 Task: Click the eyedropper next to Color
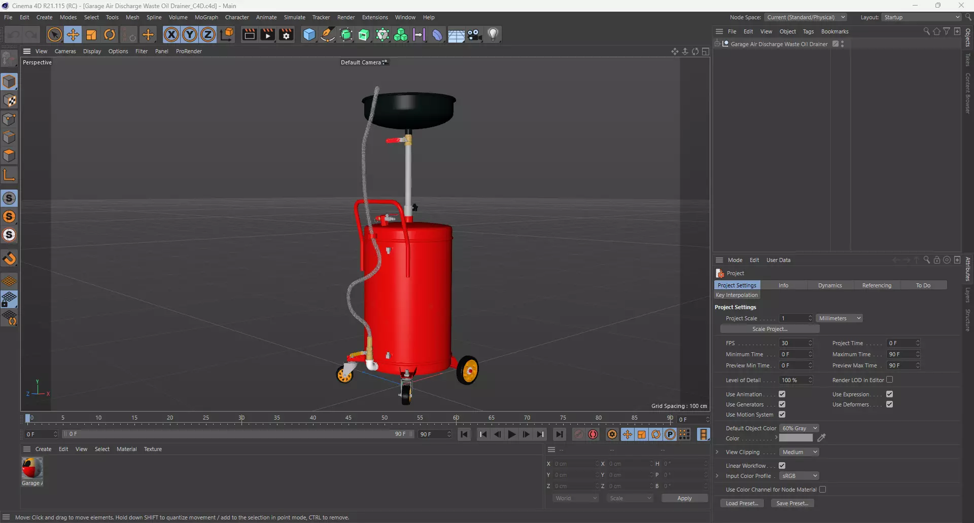pyautogui.click(x=822, y=438)
